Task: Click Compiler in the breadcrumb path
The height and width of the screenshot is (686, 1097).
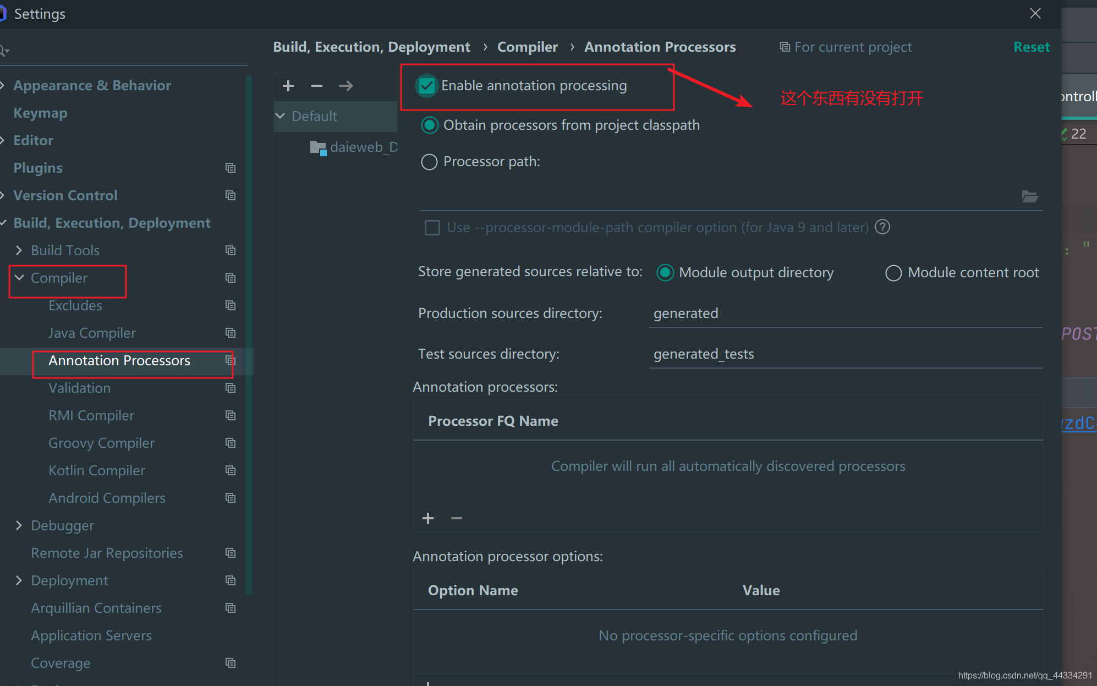Action: (527, 47)
